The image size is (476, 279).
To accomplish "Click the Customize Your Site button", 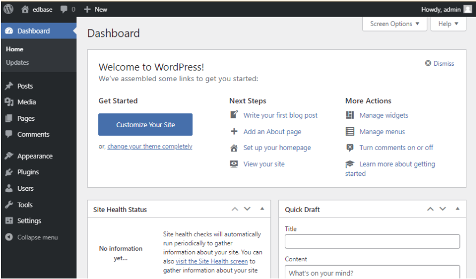I will [x=145, y=125].
